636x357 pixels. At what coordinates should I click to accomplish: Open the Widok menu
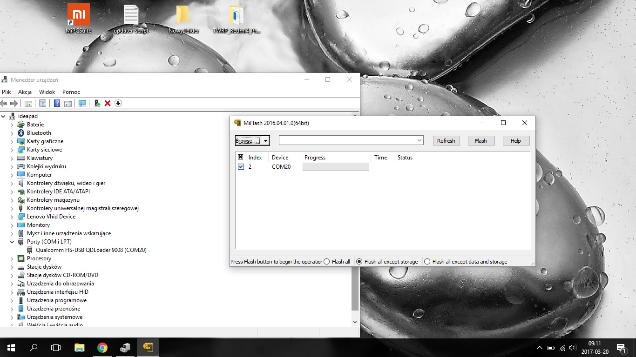(x=47, y=92)
